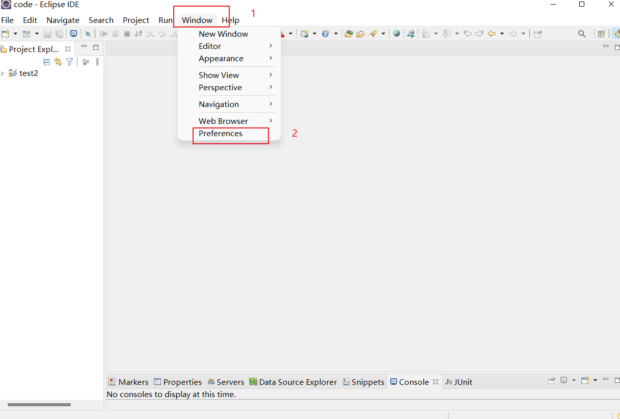
Task: Close the Project Explorer tab
Action: 68,49
